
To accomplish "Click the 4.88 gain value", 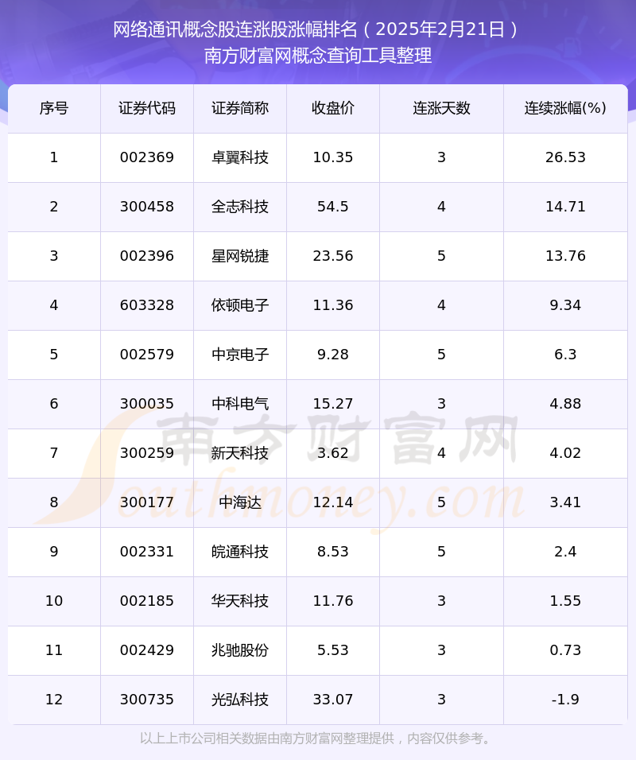I will click(x=565, y=404).
